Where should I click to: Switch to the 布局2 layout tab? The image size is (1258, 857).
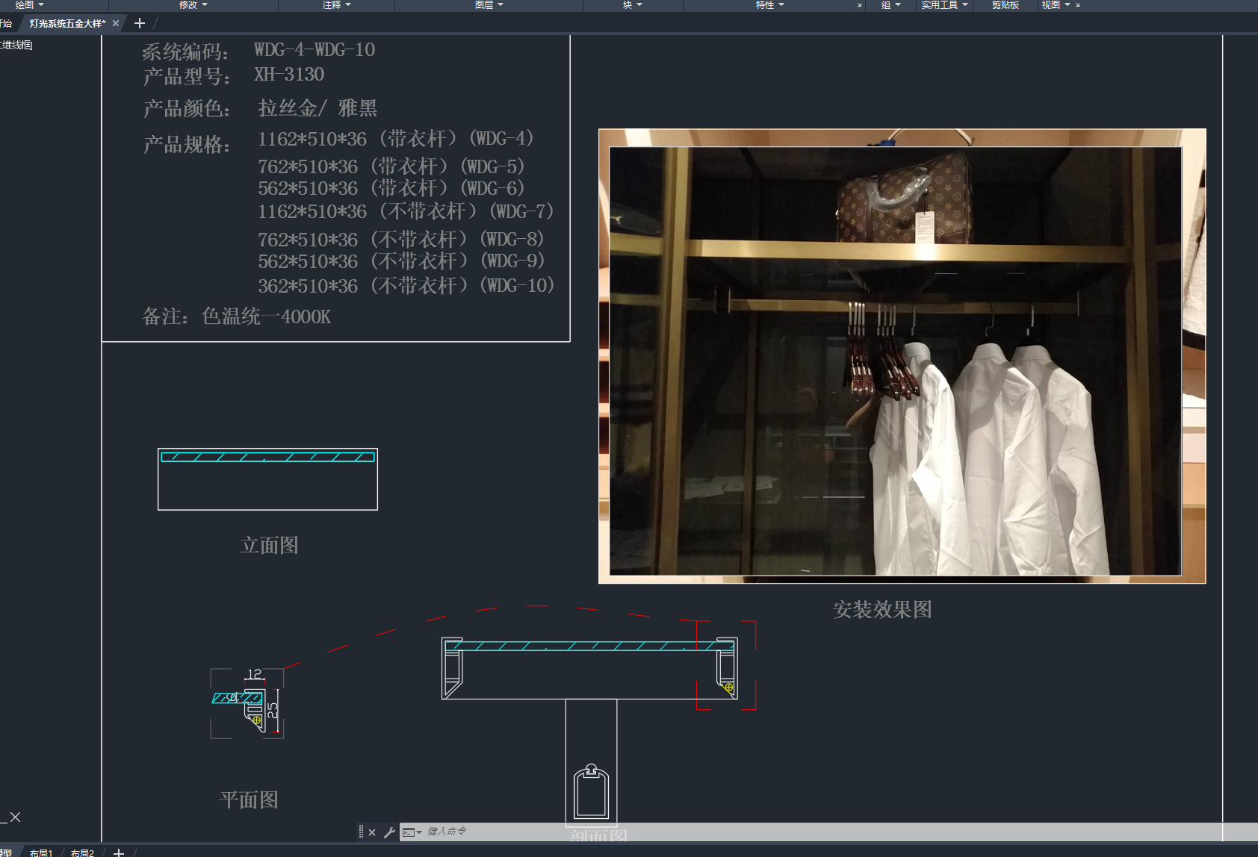(x=82, y=853)
